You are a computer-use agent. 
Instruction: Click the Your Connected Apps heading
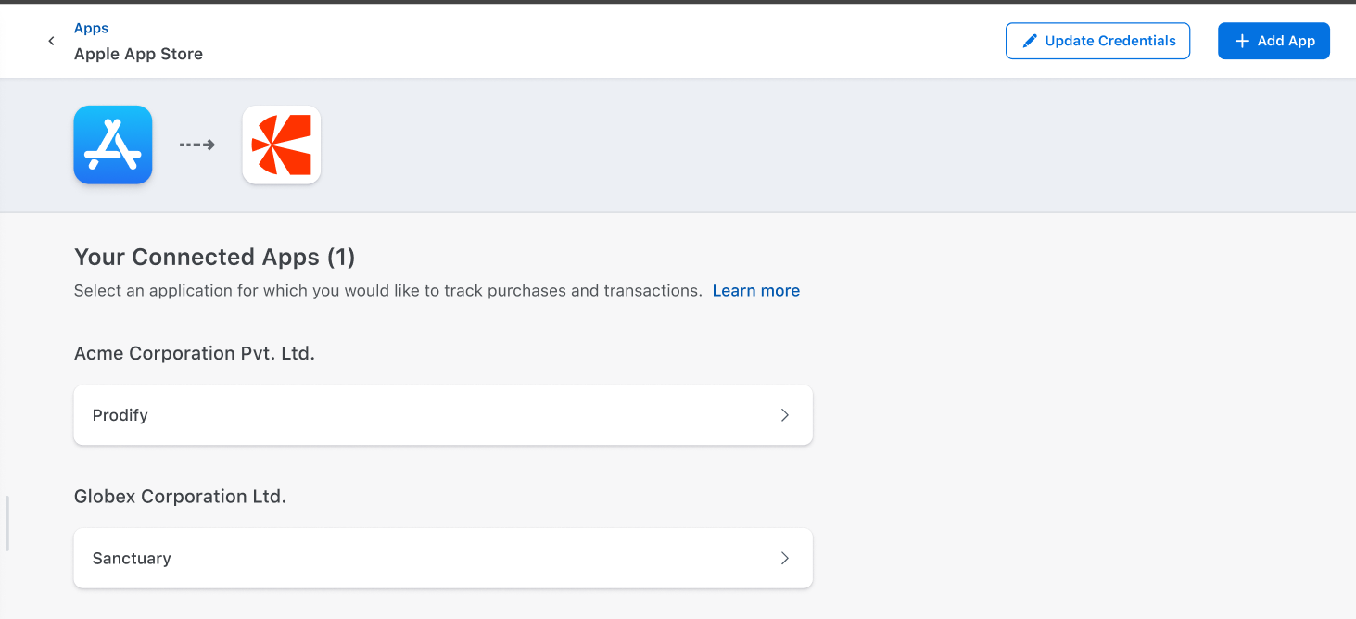coord(214,257)
